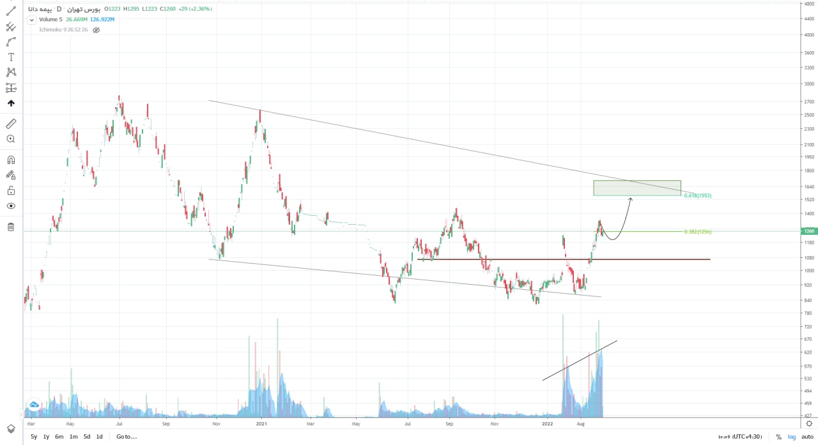The width and height of the screenshot is (818, 445).
Task: Select the long position forecasting tool
Action: click(x=11, y=87)
